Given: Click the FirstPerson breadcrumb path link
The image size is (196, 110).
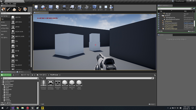Looking at the screenshot, I should click(x=54, y=75).
